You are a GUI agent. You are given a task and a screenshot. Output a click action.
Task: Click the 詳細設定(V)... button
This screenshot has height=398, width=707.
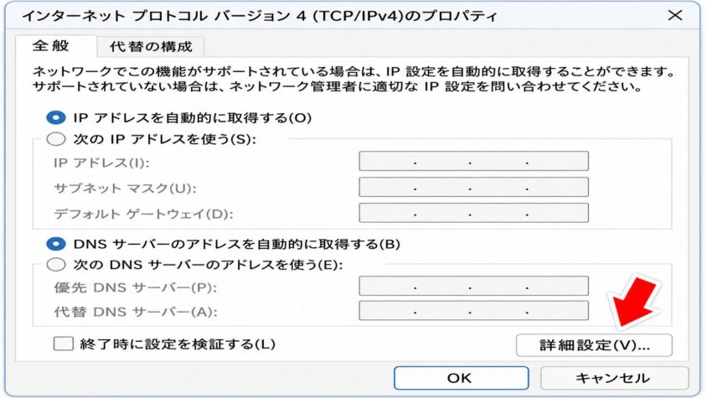[x=594, y=345]
